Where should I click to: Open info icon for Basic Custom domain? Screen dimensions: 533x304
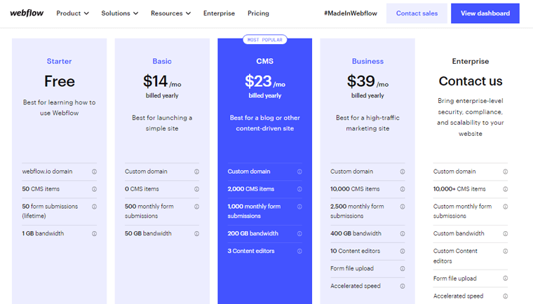coord(196,172)
